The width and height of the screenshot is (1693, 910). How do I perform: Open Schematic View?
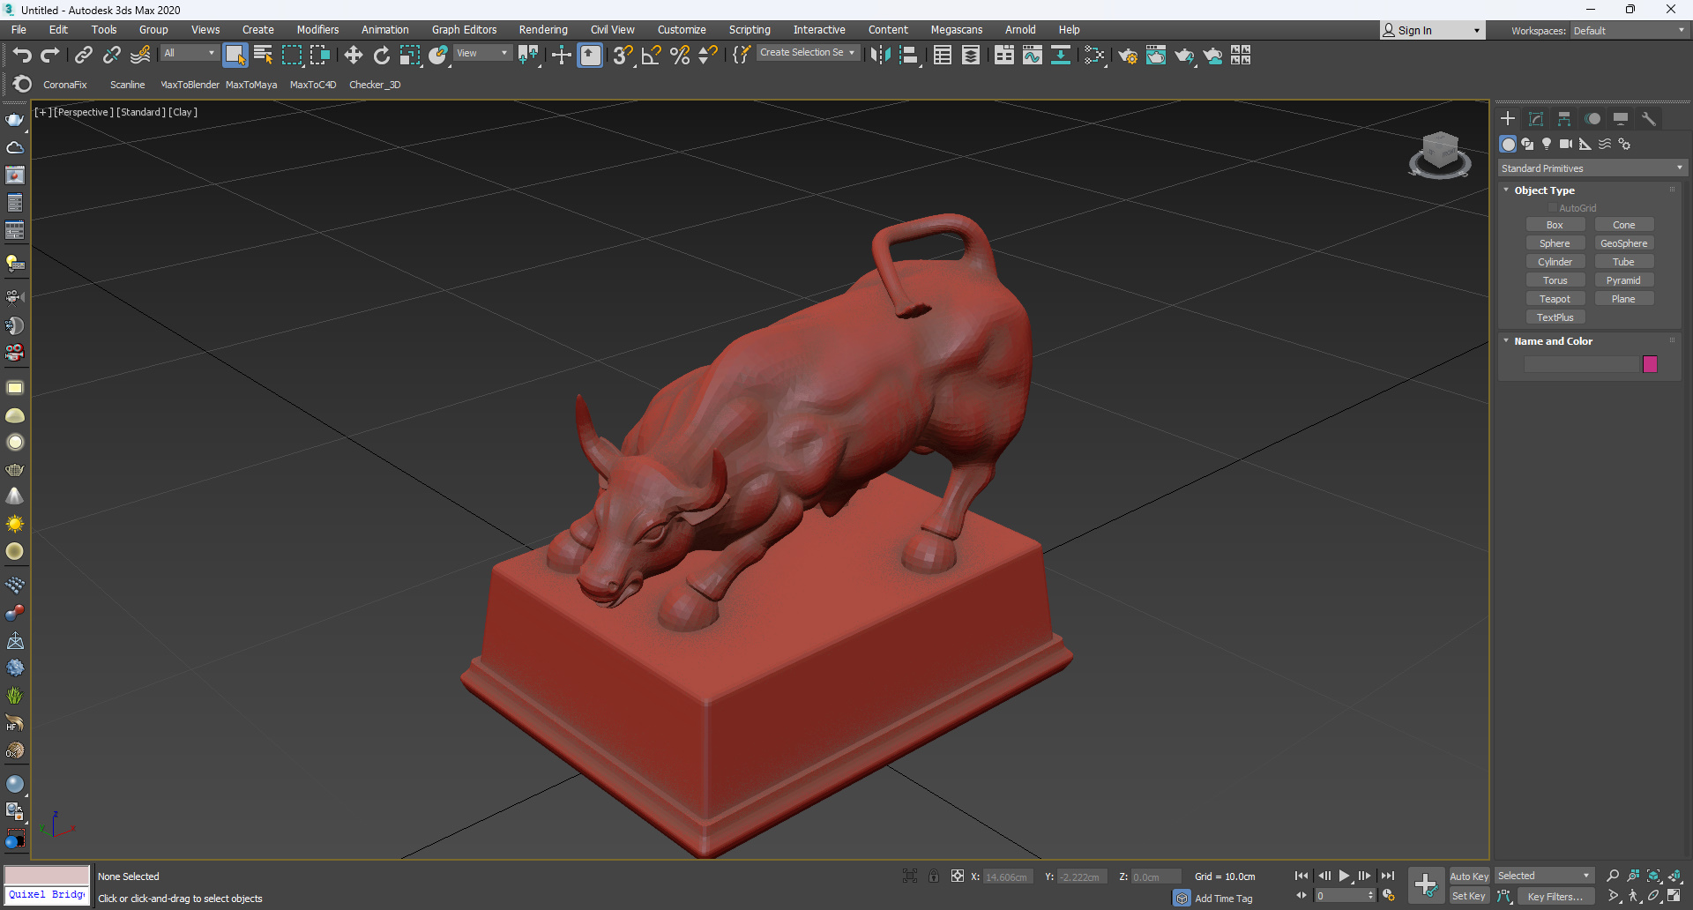click(1061, 56)
